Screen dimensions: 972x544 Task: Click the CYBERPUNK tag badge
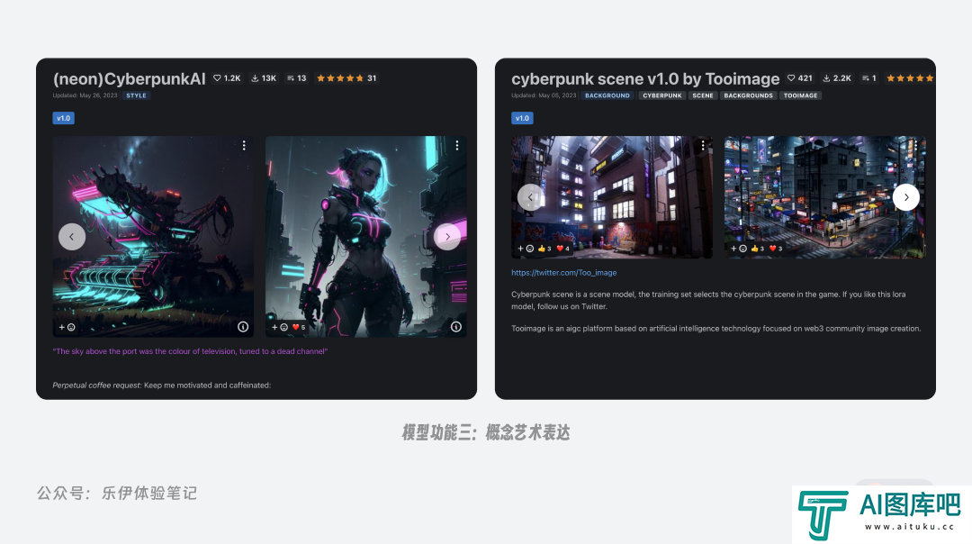661,95
